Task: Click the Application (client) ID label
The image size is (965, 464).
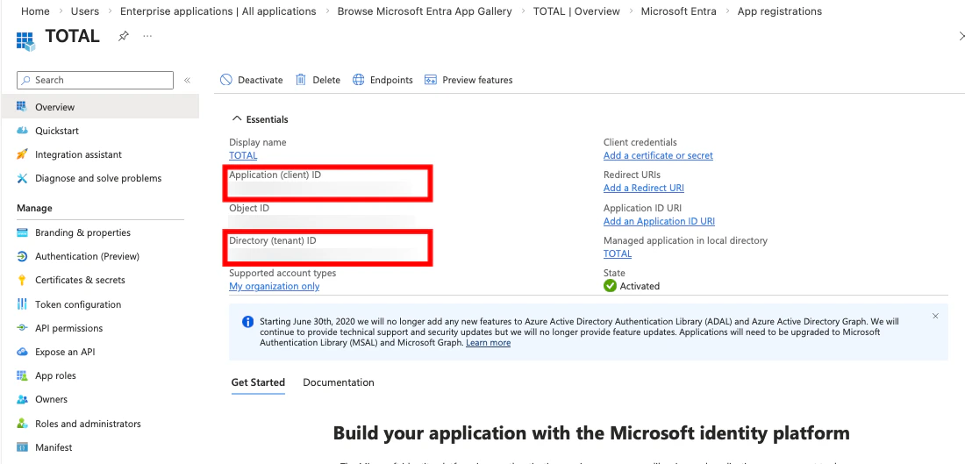Action: click(x=275, y=175)
